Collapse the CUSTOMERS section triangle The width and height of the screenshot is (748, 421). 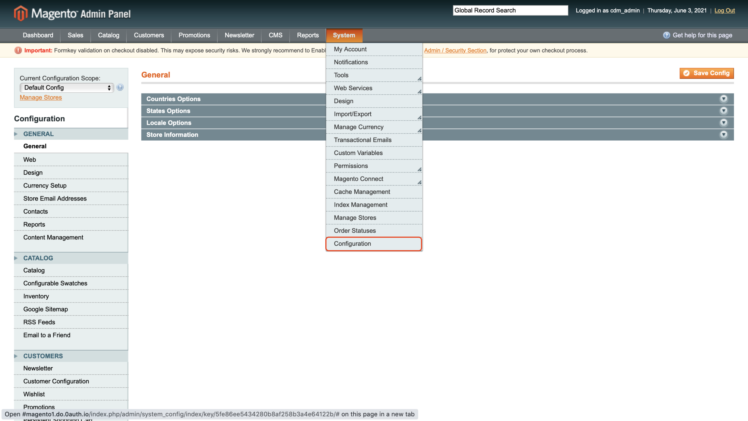point(16,356)
